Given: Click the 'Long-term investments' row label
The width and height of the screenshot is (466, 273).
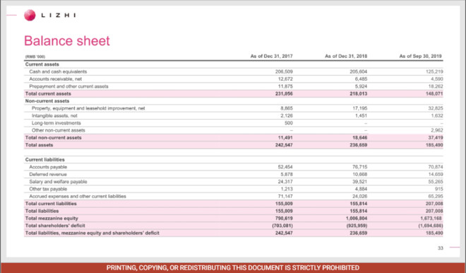Looking at the screenshot, I should 56,123.
